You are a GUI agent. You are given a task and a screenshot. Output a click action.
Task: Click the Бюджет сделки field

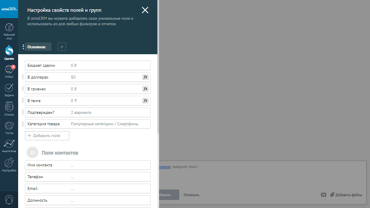click(x=88, y=66)
